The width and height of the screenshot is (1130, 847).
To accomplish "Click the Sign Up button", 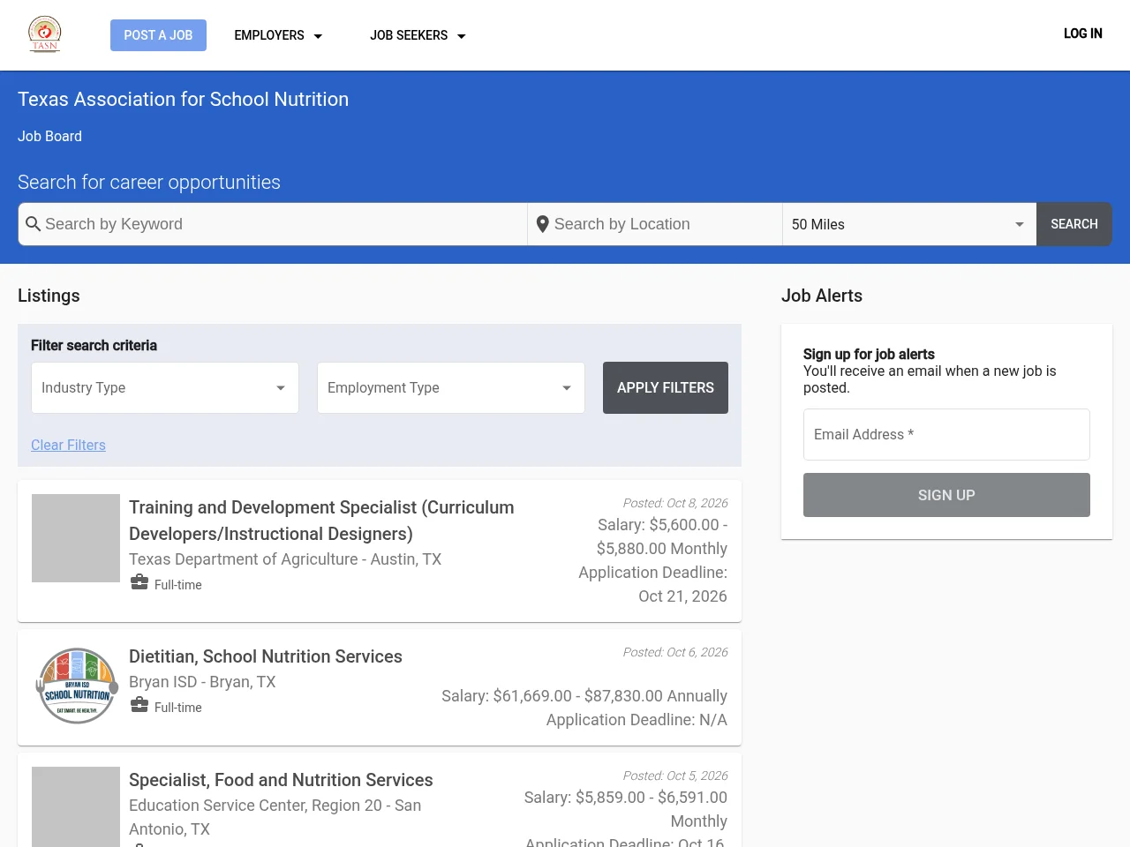I will click(946, 495).
